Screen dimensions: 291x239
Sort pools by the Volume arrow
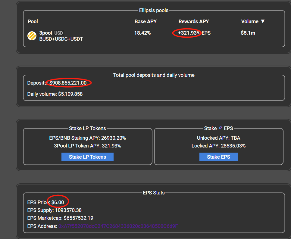coord(262,21)
